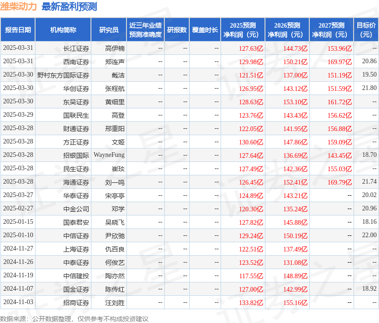Click target price 19.50
The height and width of the screenshot is (323, 379).
pyautogui.click(x=369, y=74)
